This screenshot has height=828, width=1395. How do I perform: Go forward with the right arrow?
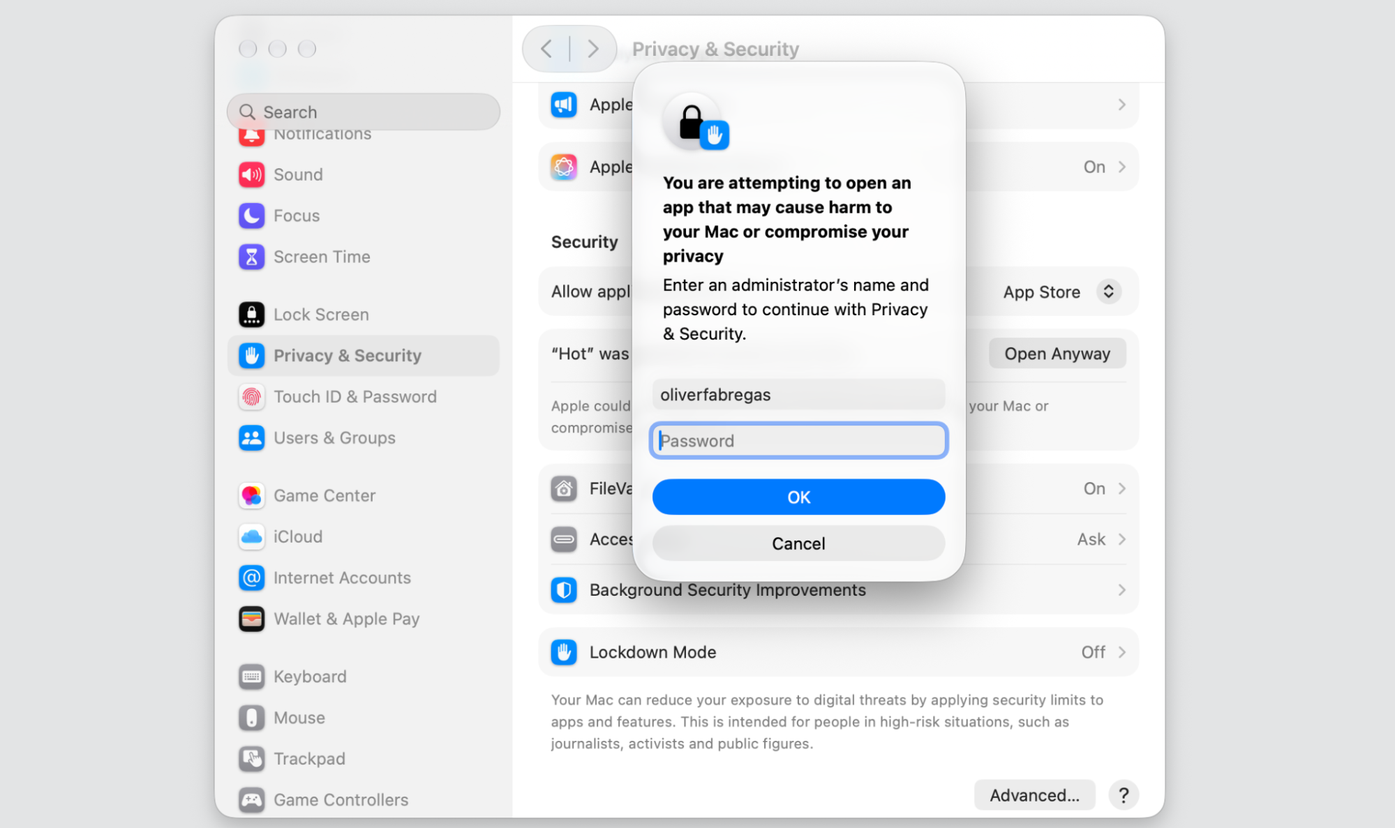pos(593,49)
